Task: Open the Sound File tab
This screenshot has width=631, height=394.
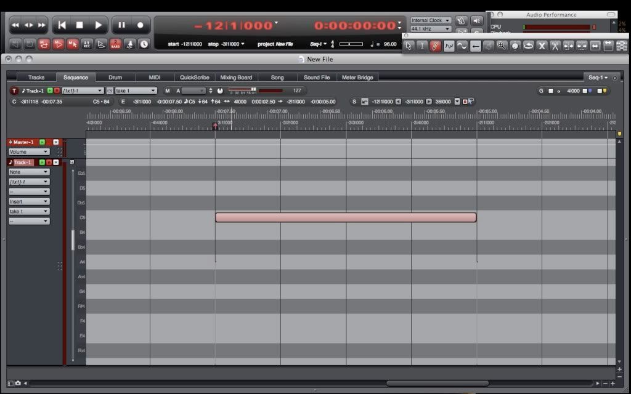Action: coord(317,77)
